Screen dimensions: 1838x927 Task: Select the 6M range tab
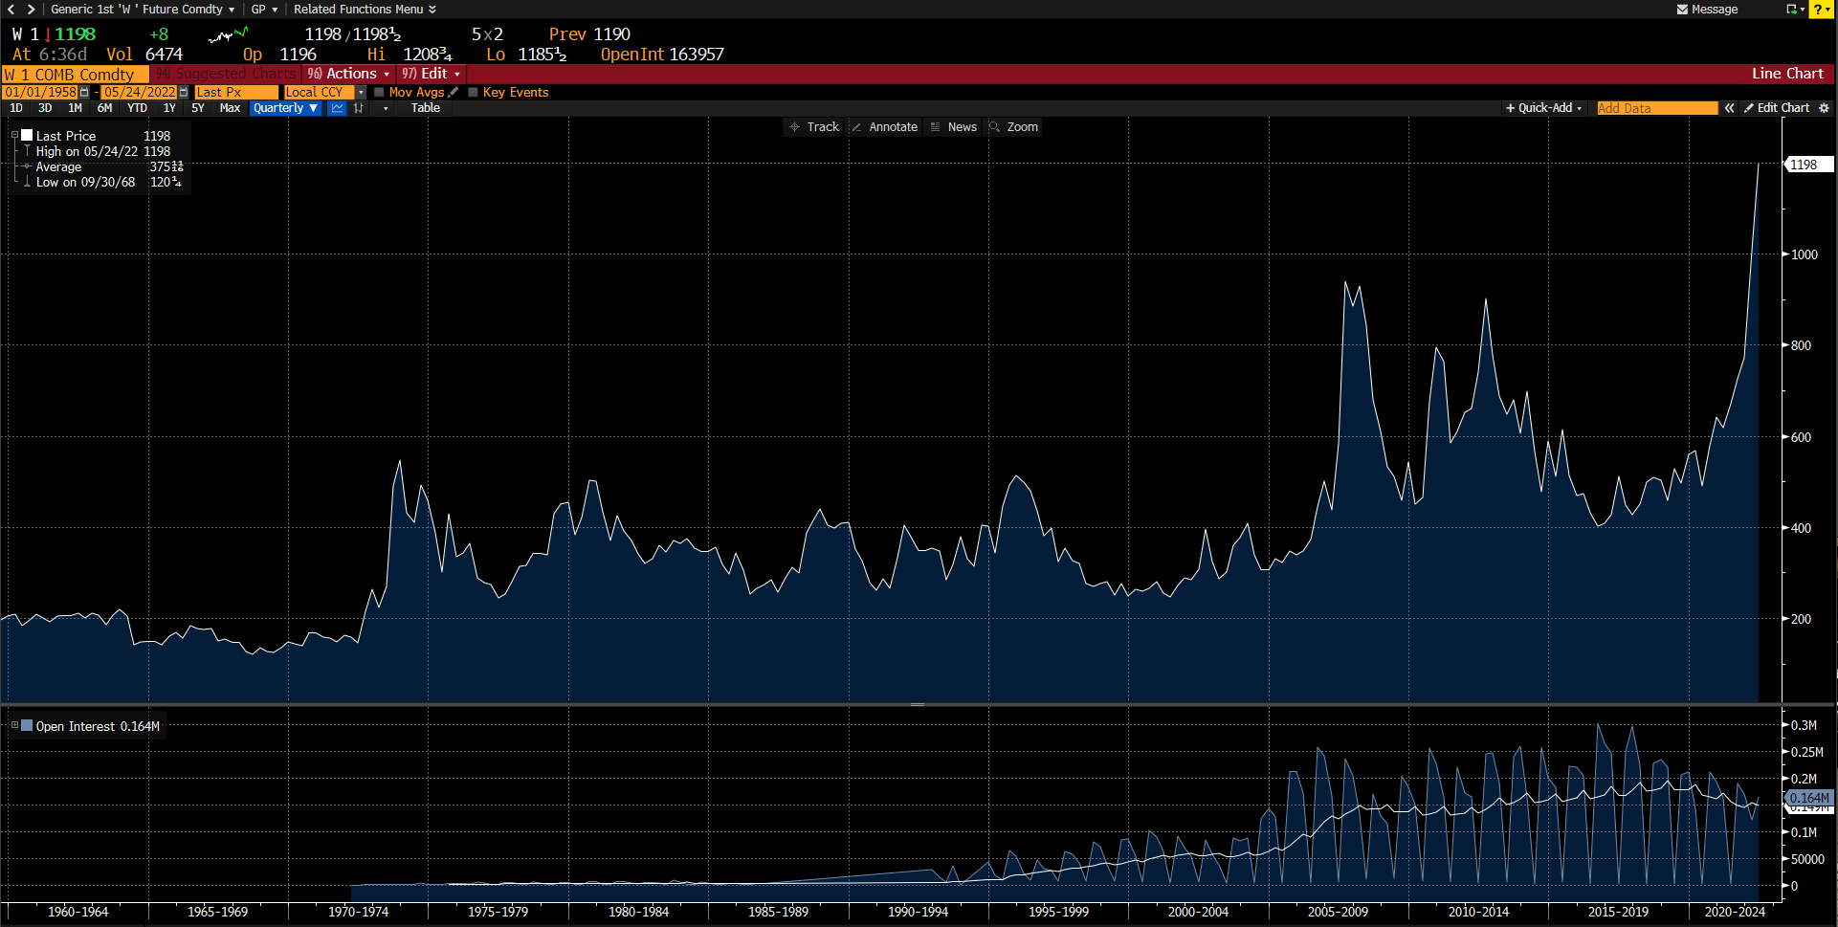(104, 108)
